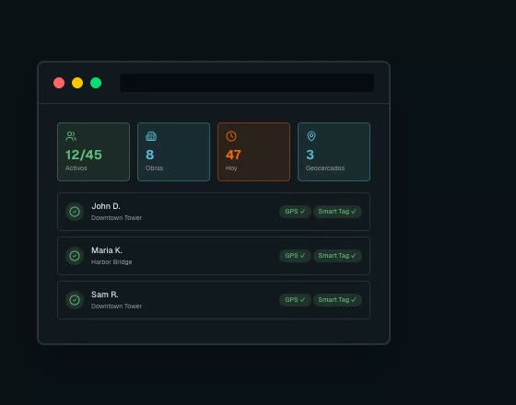Screen dimensions: 516x405
Task: Click the check circle icon beside John D.
Action: tap(75, 212)
